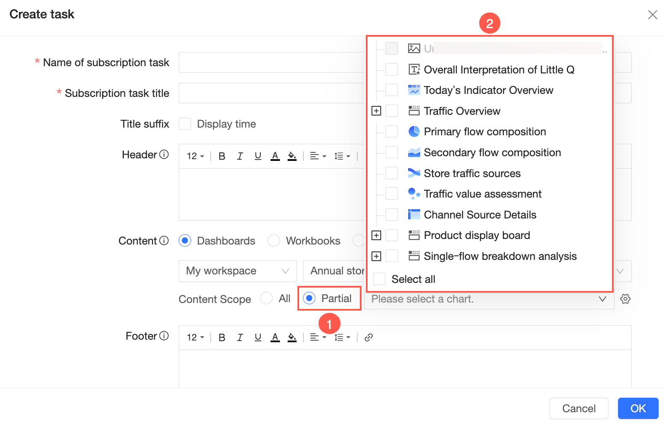
Task: Select Partial content scope radio
Action: pos(309,298)
